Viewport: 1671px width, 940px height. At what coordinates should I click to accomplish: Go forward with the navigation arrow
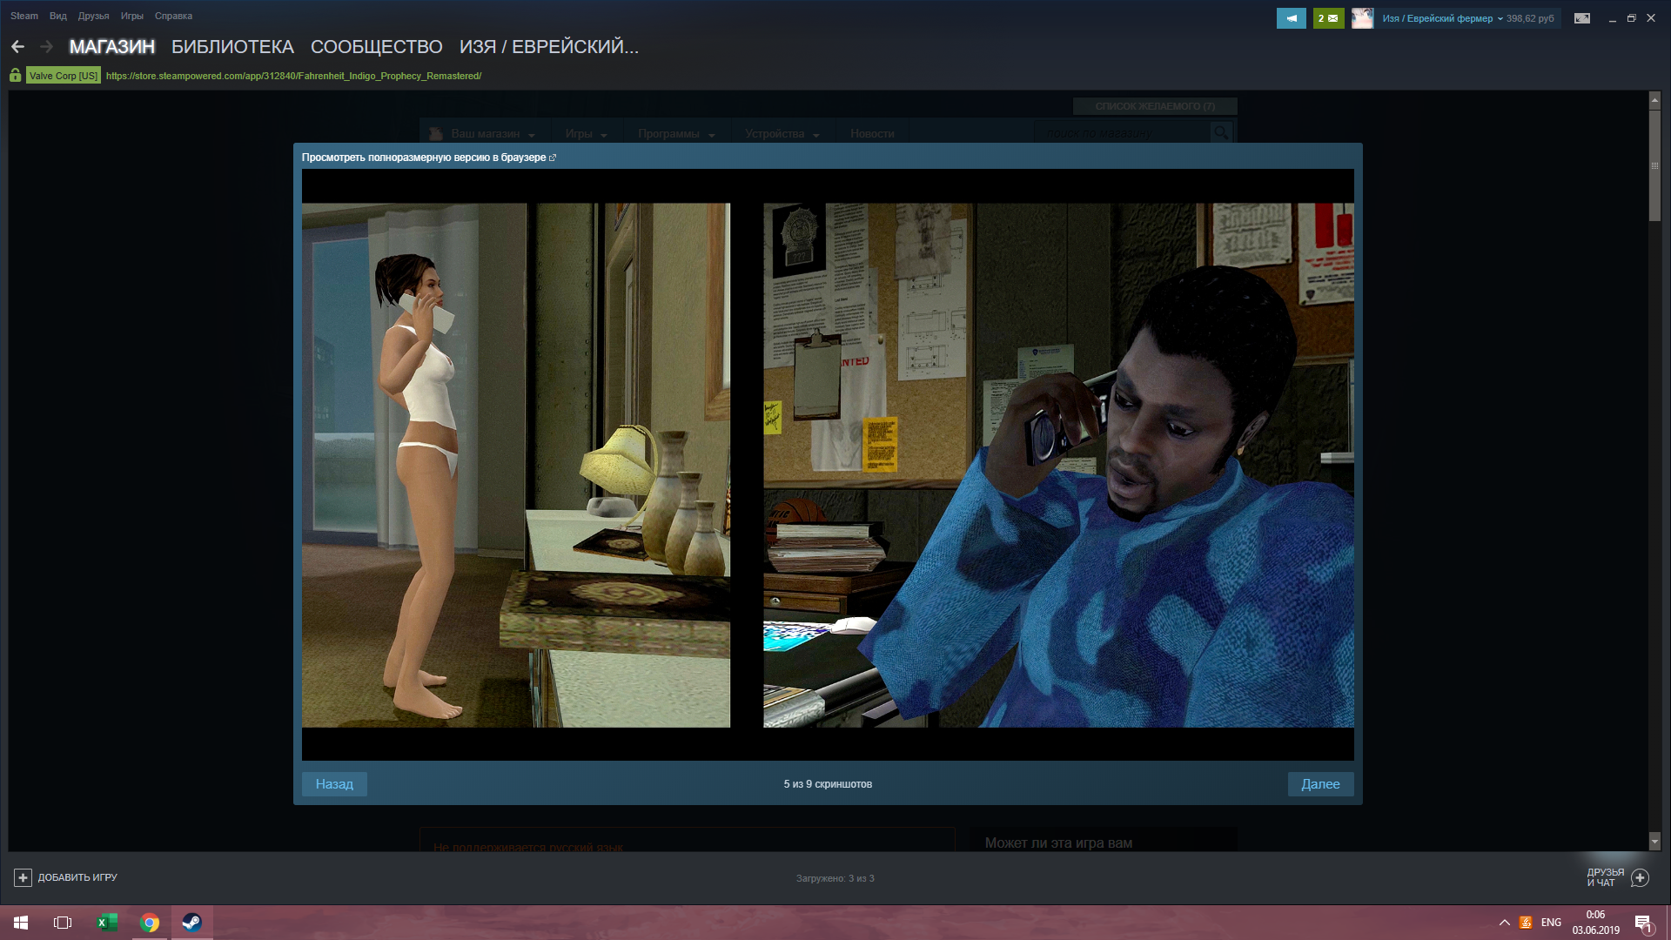coord(47,47)
